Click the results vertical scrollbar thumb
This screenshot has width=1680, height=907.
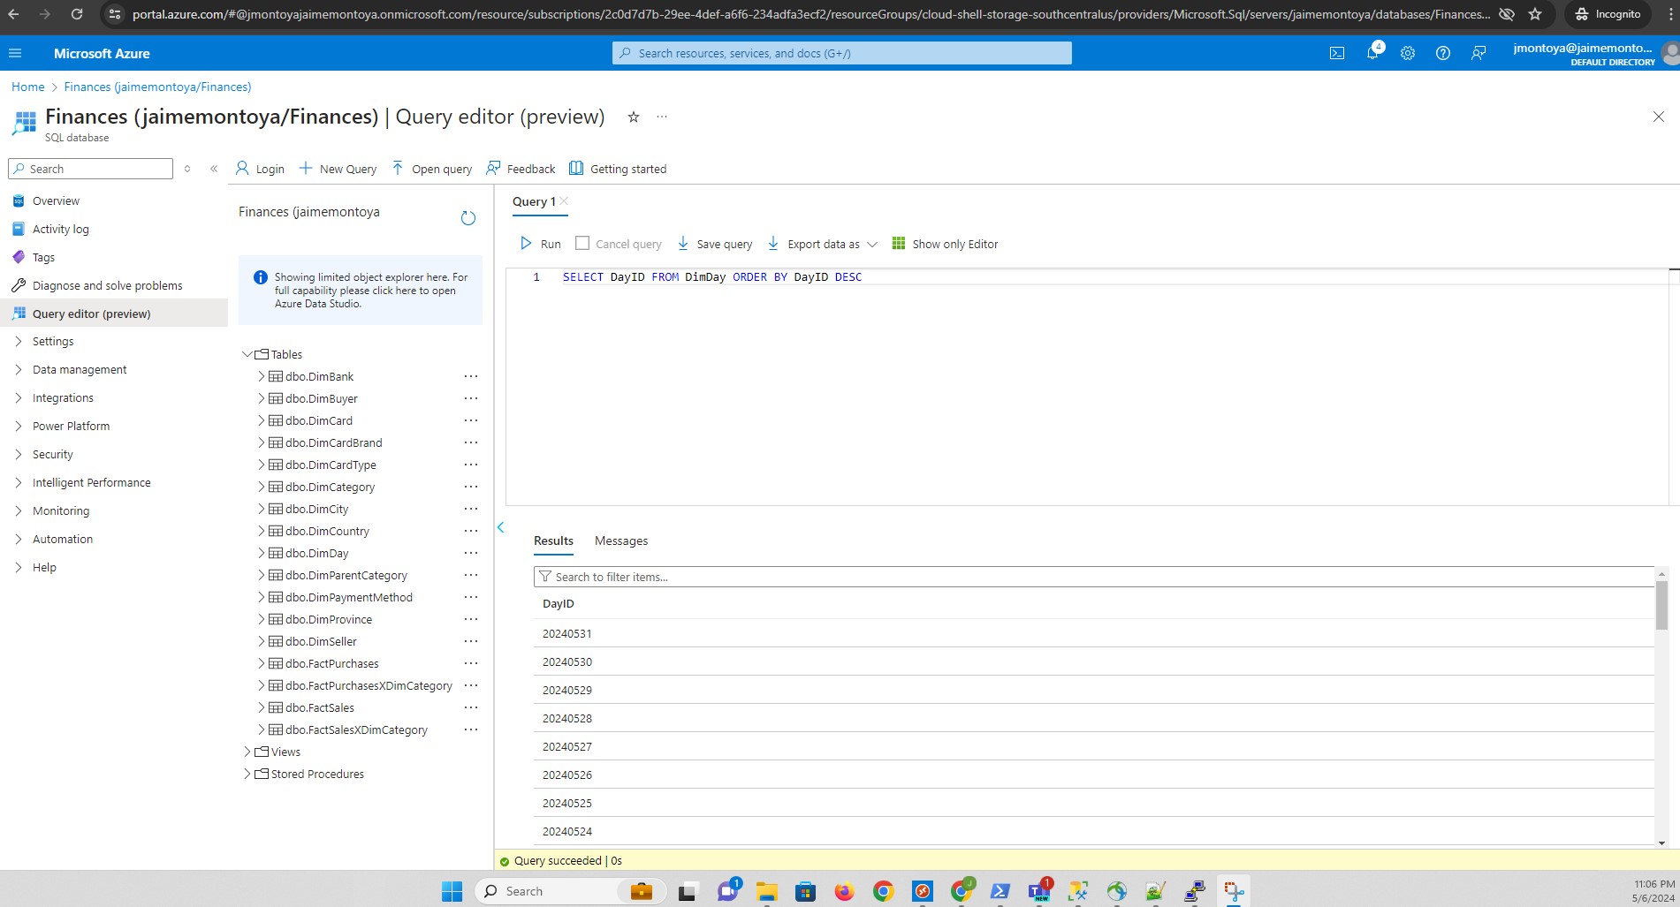[1661, 605]
